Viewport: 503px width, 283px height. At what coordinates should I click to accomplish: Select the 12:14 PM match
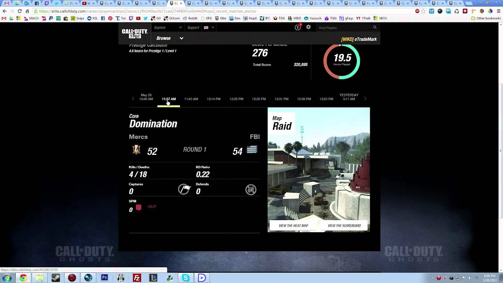click(x=214, y=99)
